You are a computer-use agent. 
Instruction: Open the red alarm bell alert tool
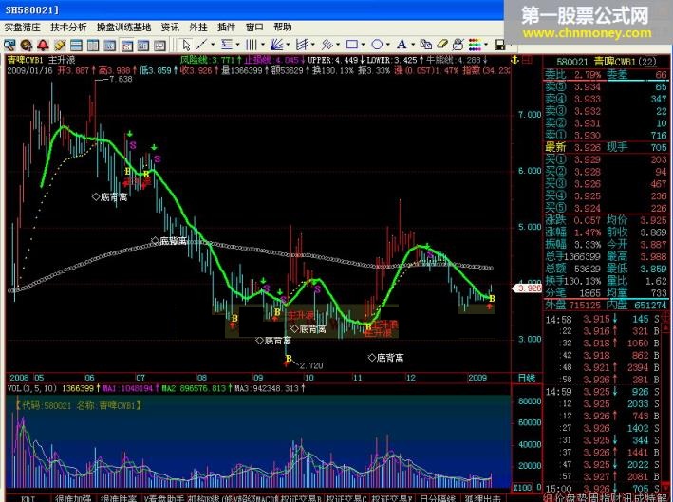click(x=43, y=45)
